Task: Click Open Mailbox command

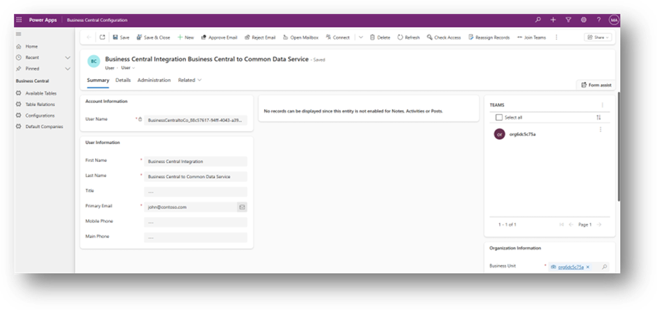Action: pyautogui.click(x=301, y=38)
